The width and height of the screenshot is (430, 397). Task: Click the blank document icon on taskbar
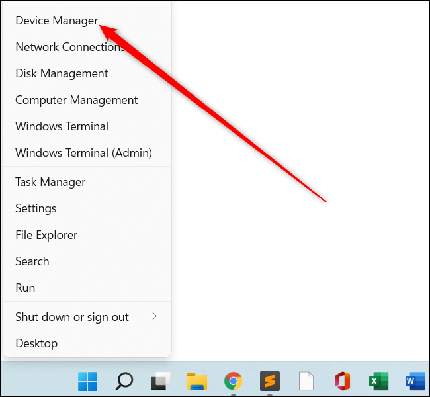(306, 381)
